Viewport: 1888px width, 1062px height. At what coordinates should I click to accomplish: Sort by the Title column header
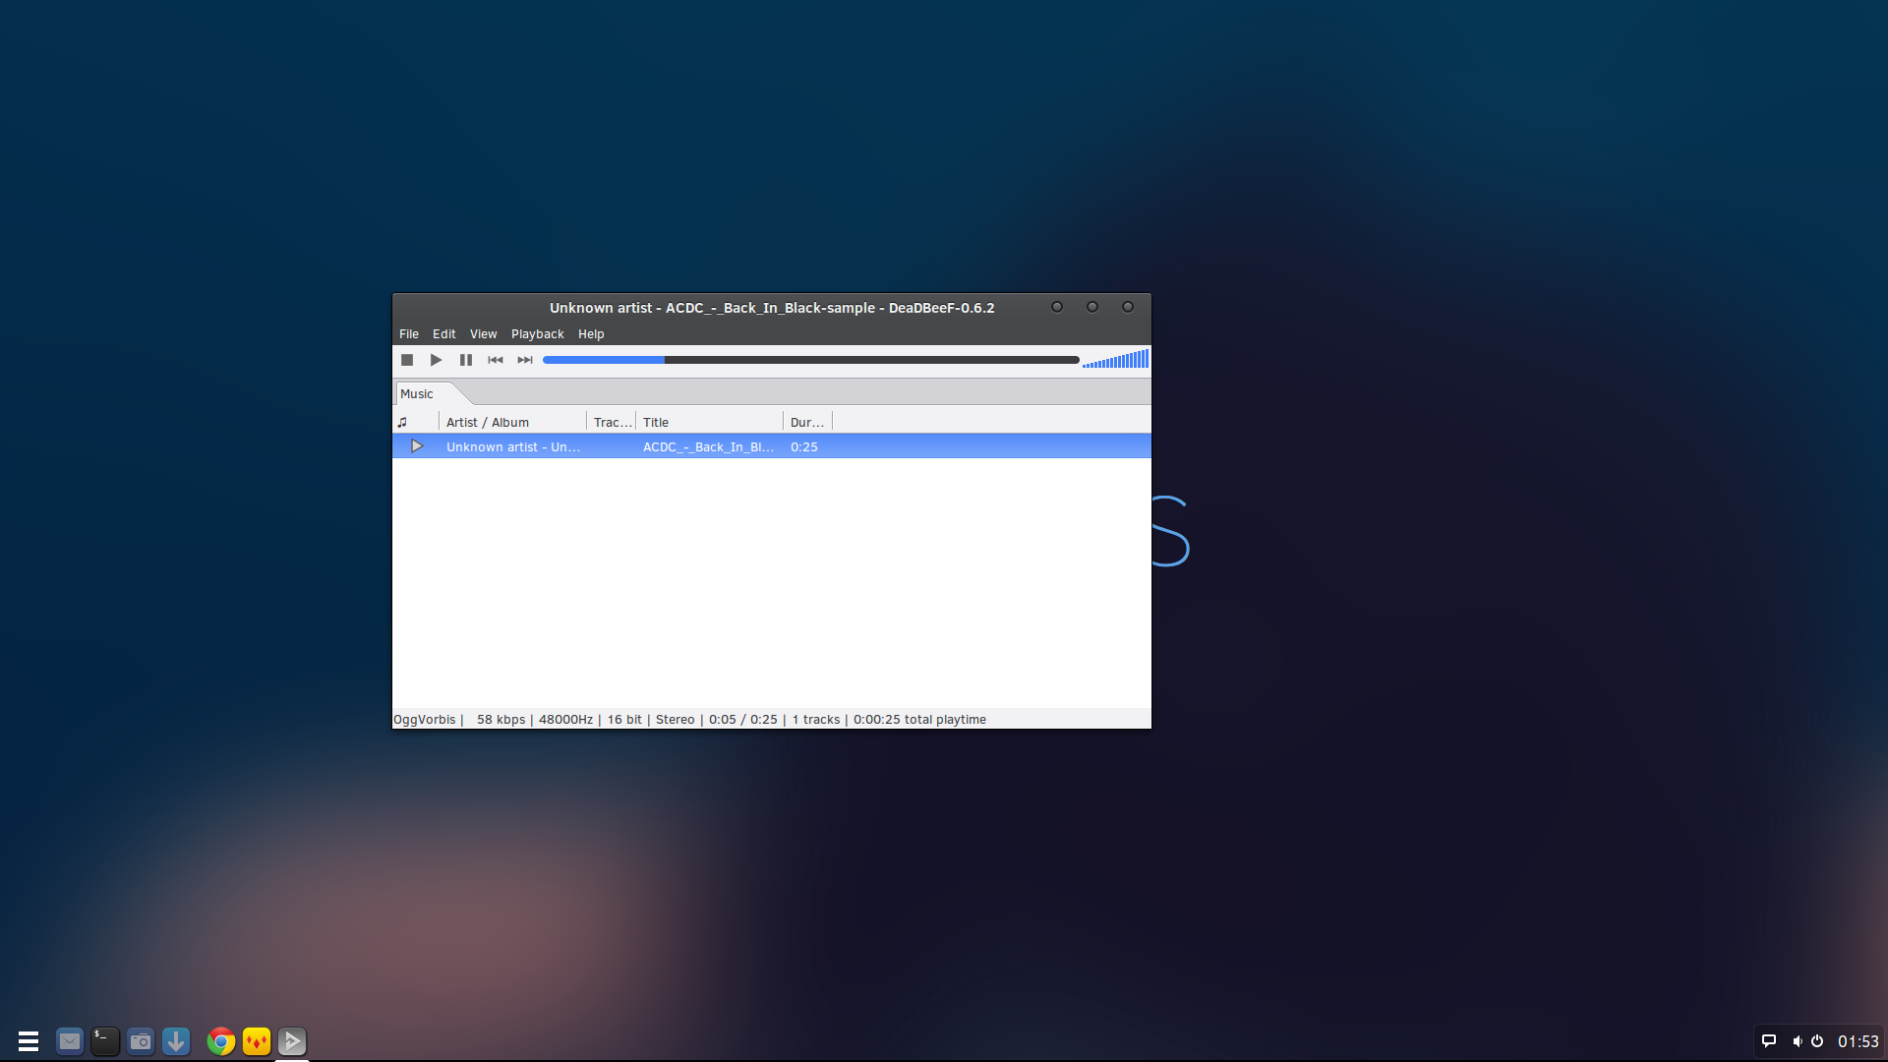pyautogui.click(x=709, y=423)
